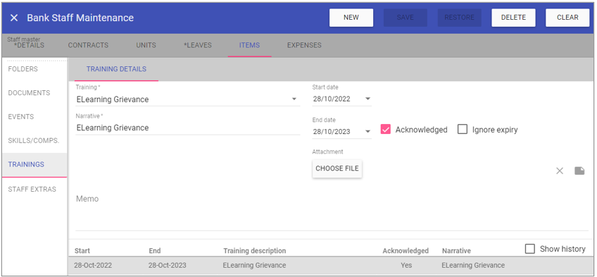Screen dimensions: 597x277
Task: Open STAFF EXTRAS in the side menu
Action: [x=32, y=190]
